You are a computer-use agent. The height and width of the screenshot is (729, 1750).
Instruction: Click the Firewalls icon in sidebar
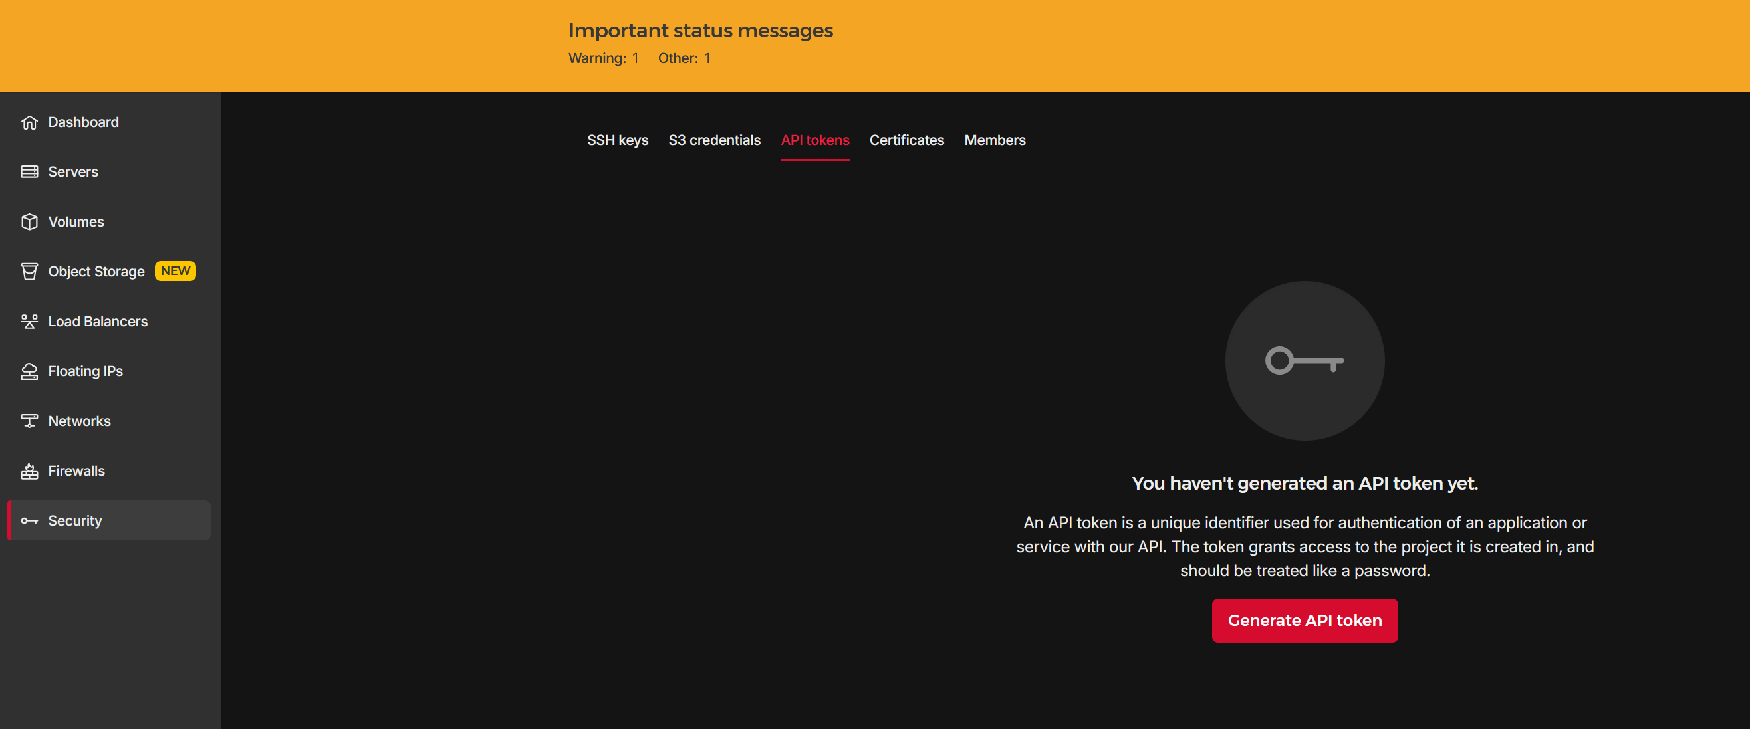(x=29, y=471)
